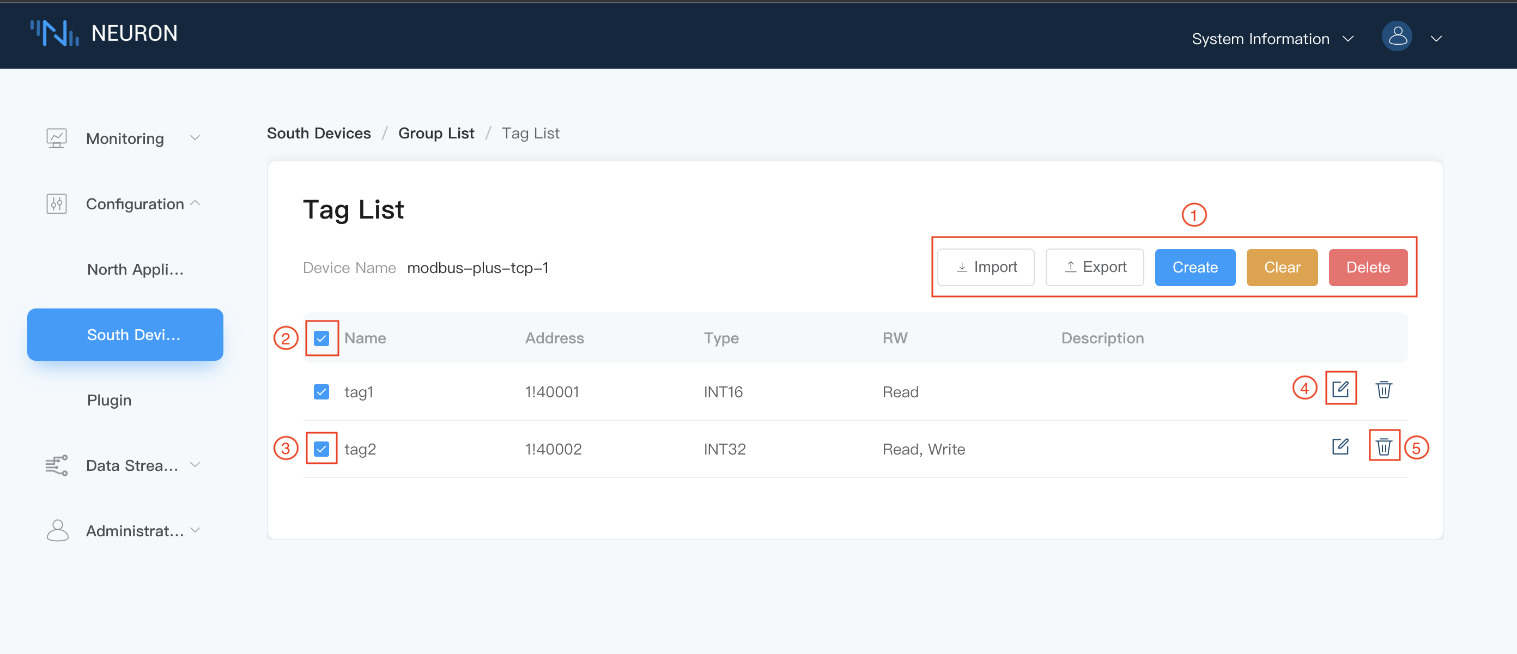
Task: Click the Tag List breadcrumb text
Action: [530, 133]
